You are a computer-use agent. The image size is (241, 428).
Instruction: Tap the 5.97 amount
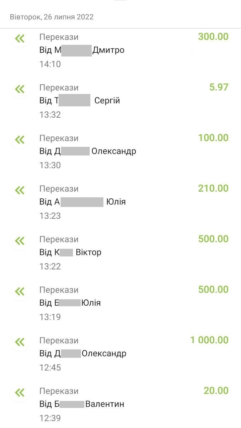coord(219,87)
